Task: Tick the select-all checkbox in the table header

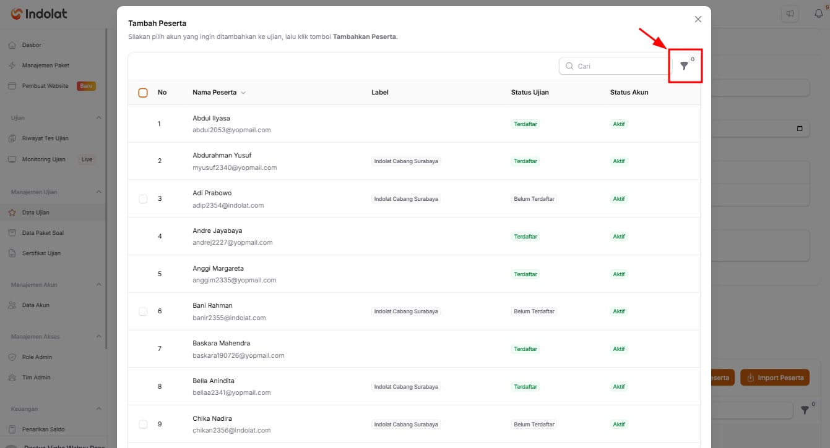Action: click(143, 93)
